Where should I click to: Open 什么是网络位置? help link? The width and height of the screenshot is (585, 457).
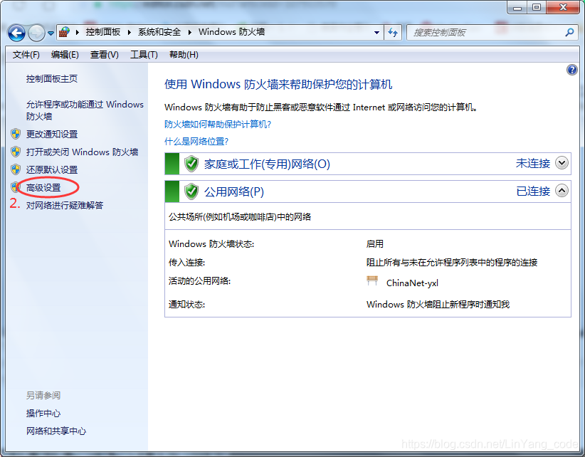196,142
